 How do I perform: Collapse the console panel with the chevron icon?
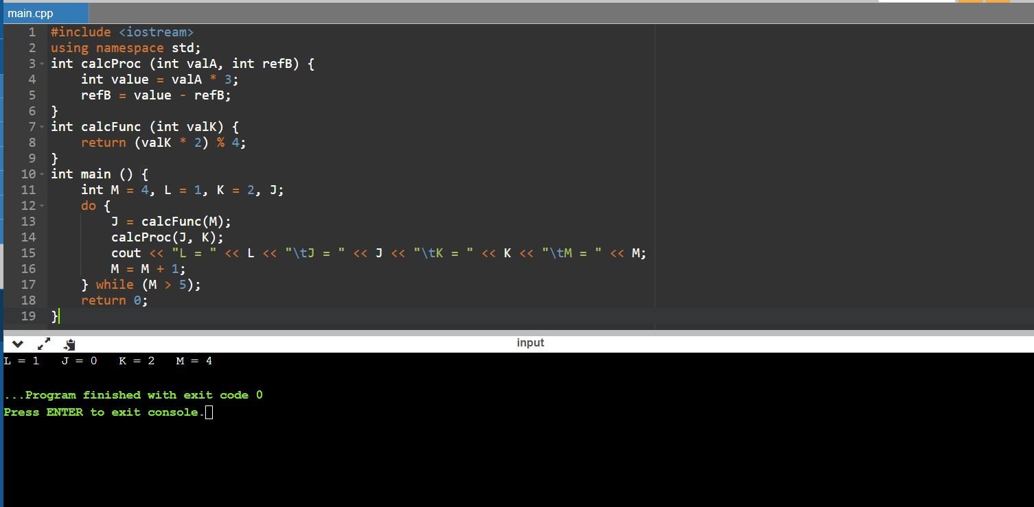pyautogui.click(x=18, y=344)
